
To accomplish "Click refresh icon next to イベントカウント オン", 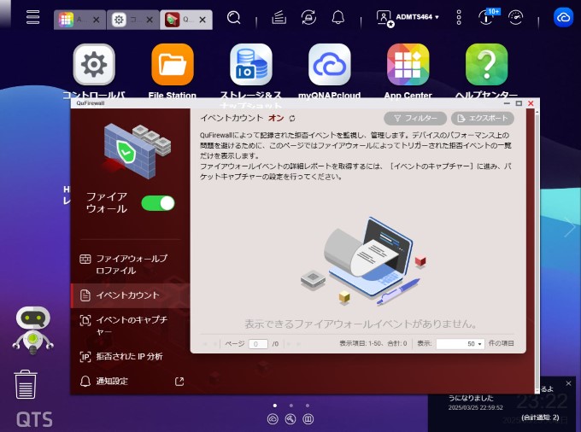I will pos(292,119).
